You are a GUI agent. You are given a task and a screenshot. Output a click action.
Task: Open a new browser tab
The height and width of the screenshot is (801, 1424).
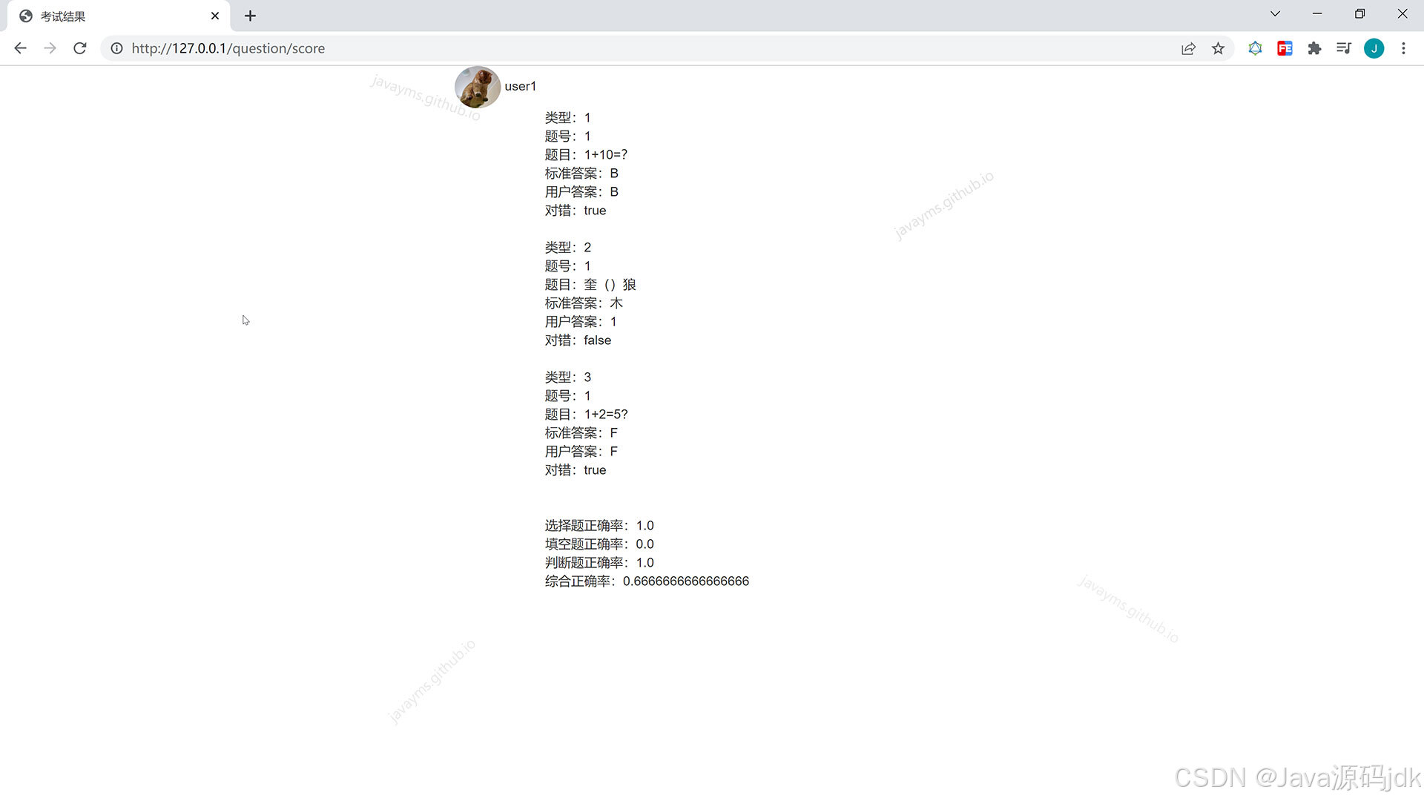(250, 16)
